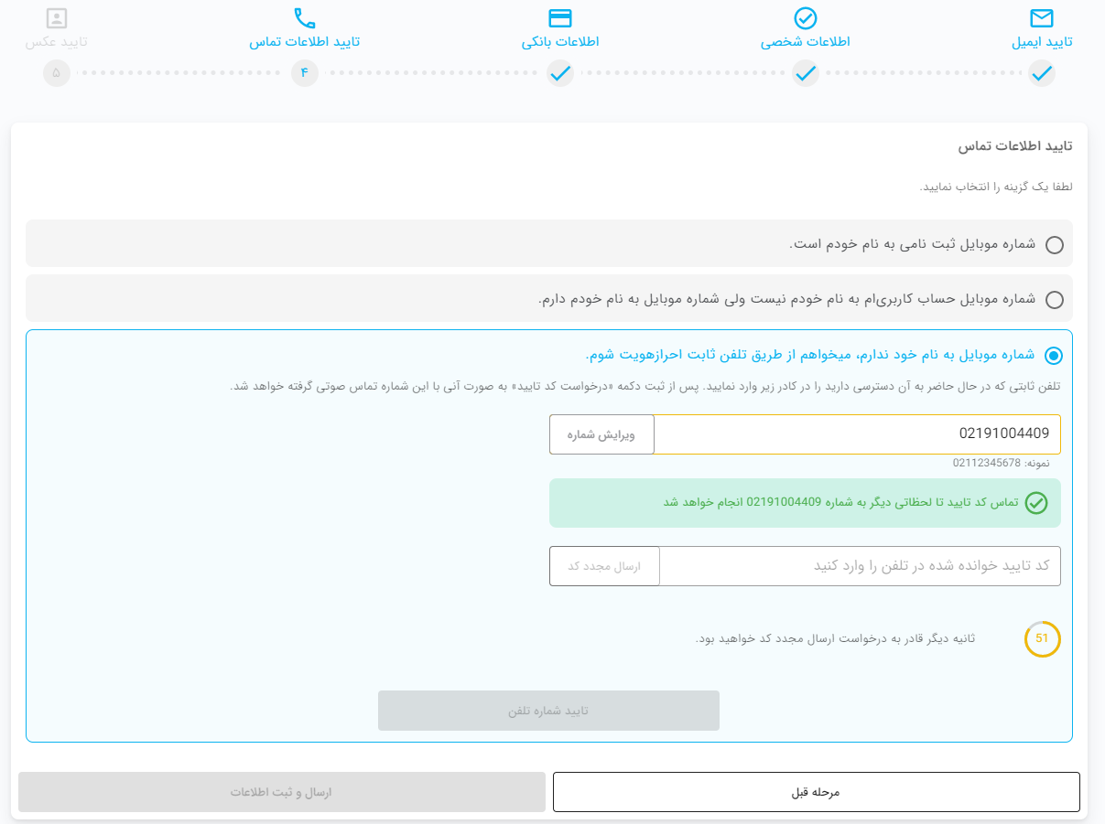Click the مرحله قبل button
The width and height of the screenshot is (1105, 824).
point(816,792)
